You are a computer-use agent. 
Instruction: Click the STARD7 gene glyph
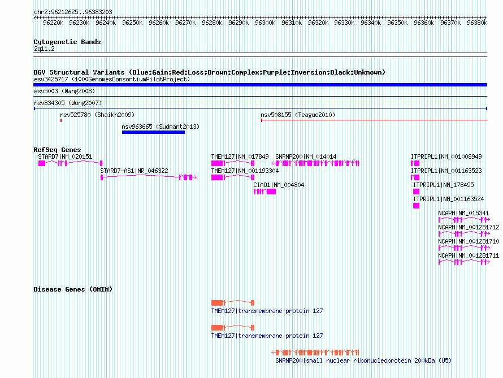coord(70,163)
